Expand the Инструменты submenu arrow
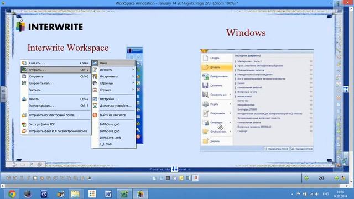 [133, 76]
